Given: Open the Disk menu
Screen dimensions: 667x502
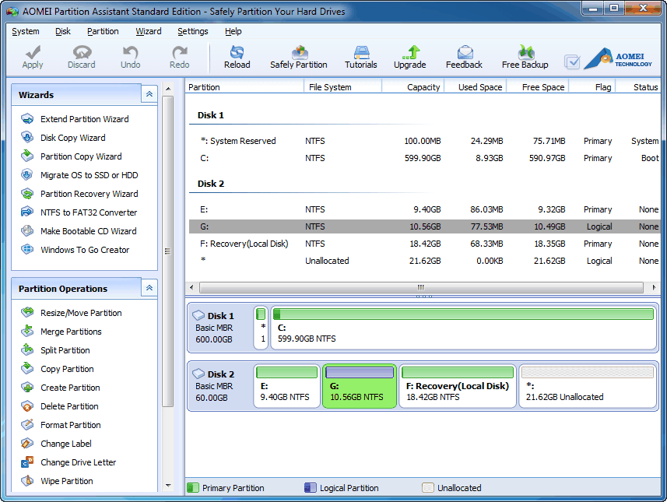Looking at the screenshot, I should tap(63, 31).
